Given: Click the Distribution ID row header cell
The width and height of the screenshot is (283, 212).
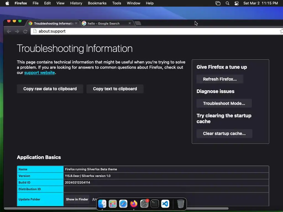Looking at the screenshot, I should click(40, 189).
